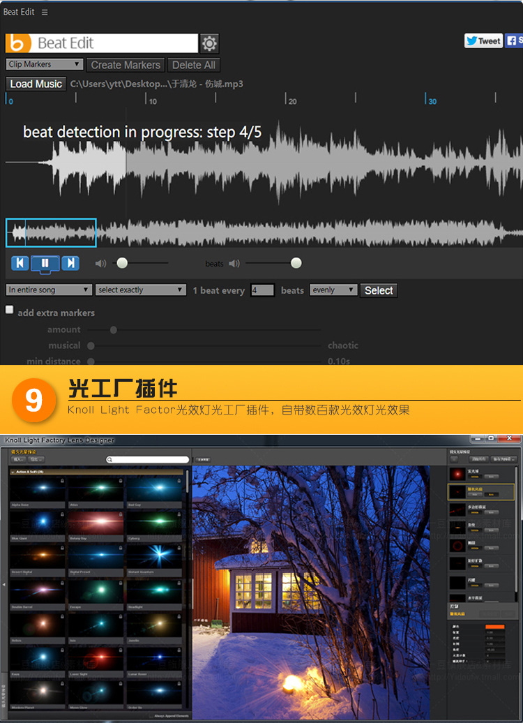The width and height of the screenshot is (523, 723).
Task: Click Create Markers button
Action: [126, 65]
